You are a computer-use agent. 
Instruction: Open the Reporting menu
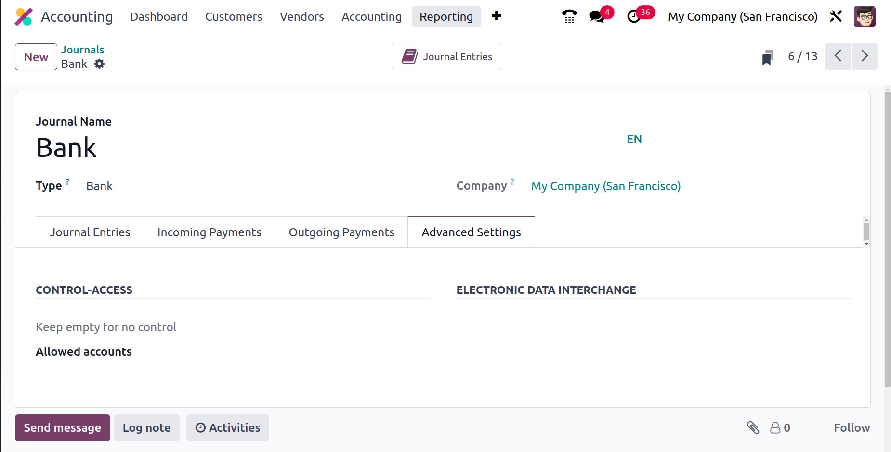(446, 16)
